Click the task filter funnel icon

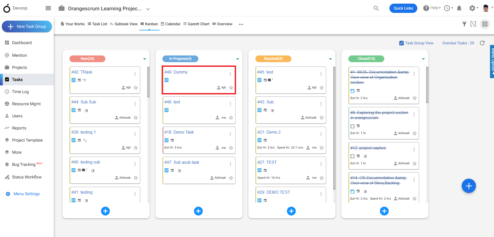coord(464,24)
